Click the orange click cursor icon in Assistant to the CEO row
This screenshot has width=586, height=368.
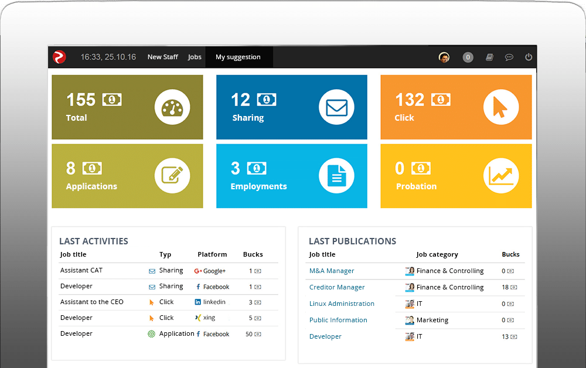[x=151, y=302]
